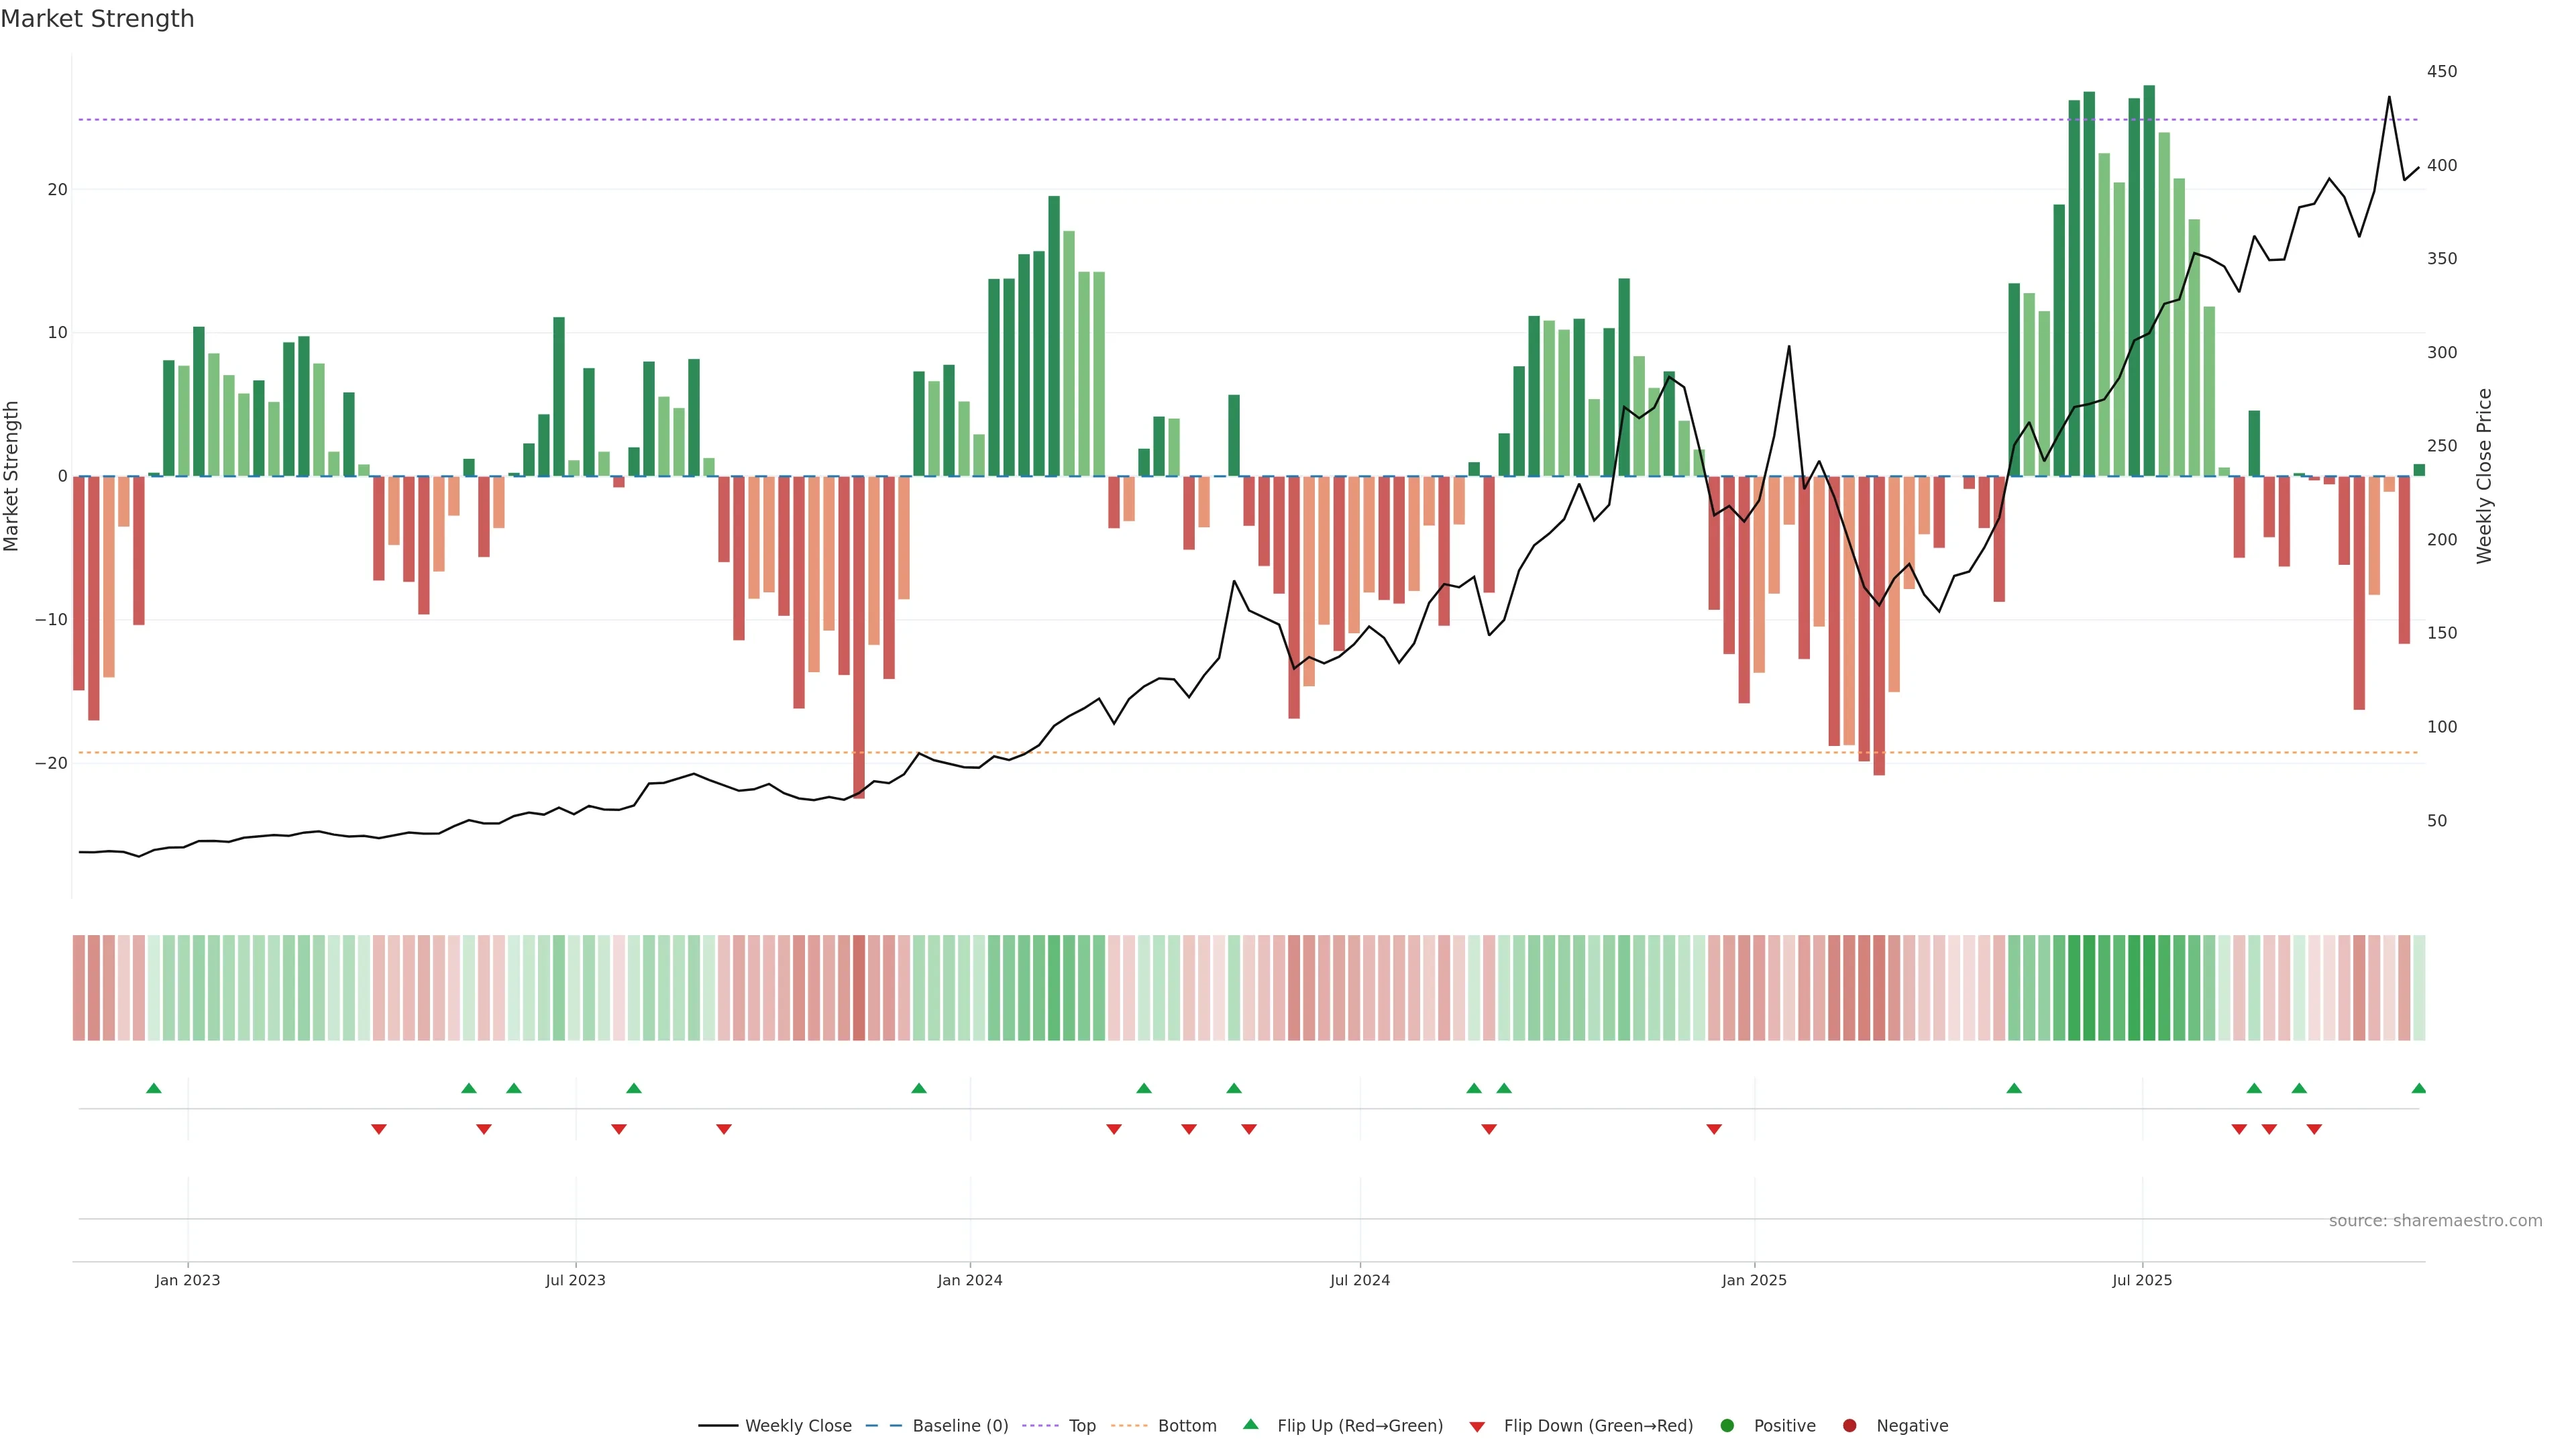Click the Positive green circle legend icon
The height and width of the screenshot is (1449, 2576).
[x=1727, y=1426]
